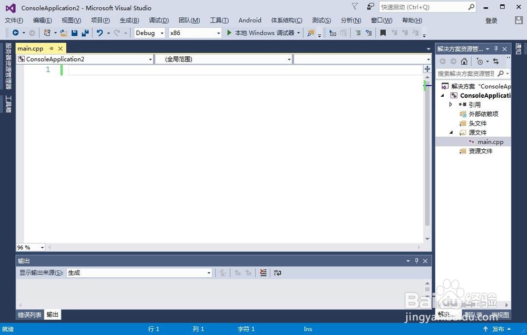Click the split editor handle above scrollbar
The height and width of the screenshot is (335, 527).
427,69
